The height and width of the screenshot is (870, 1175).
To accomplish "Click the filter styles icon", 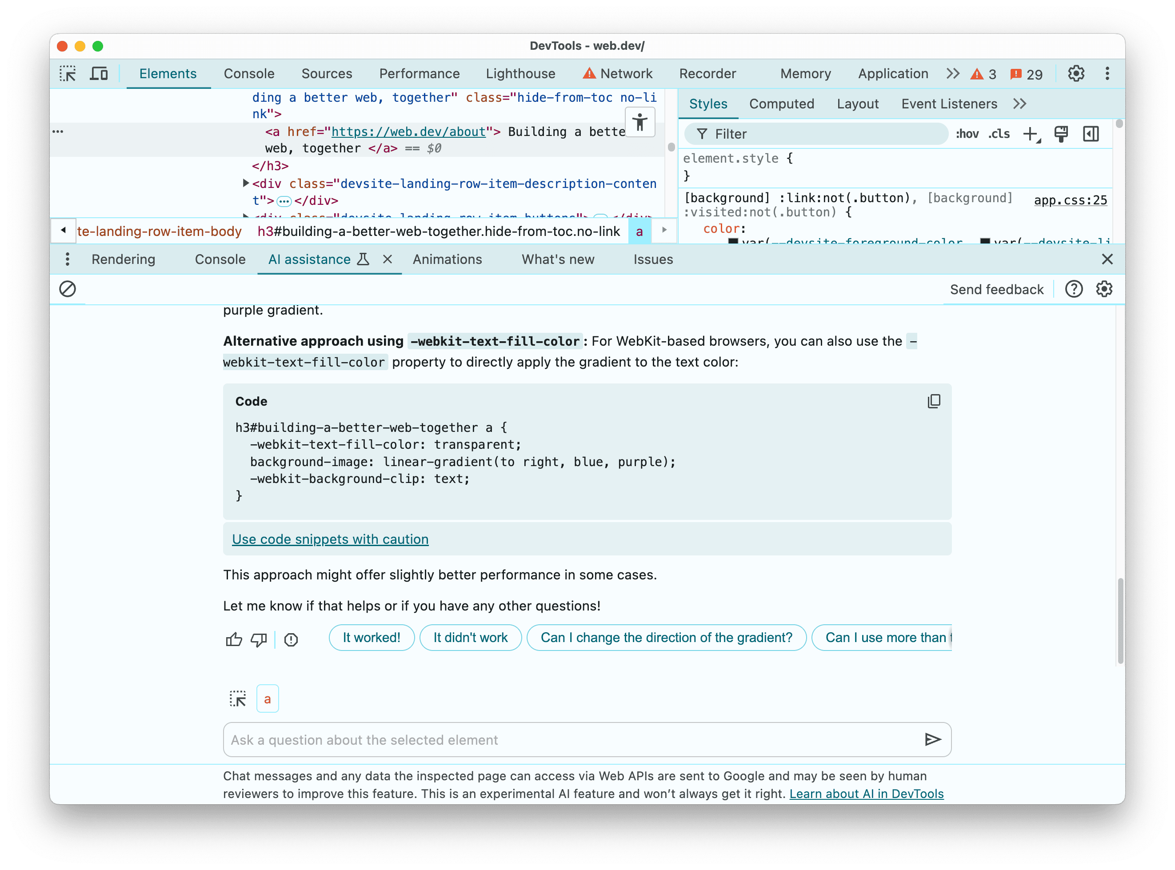I will pos(701,134).
